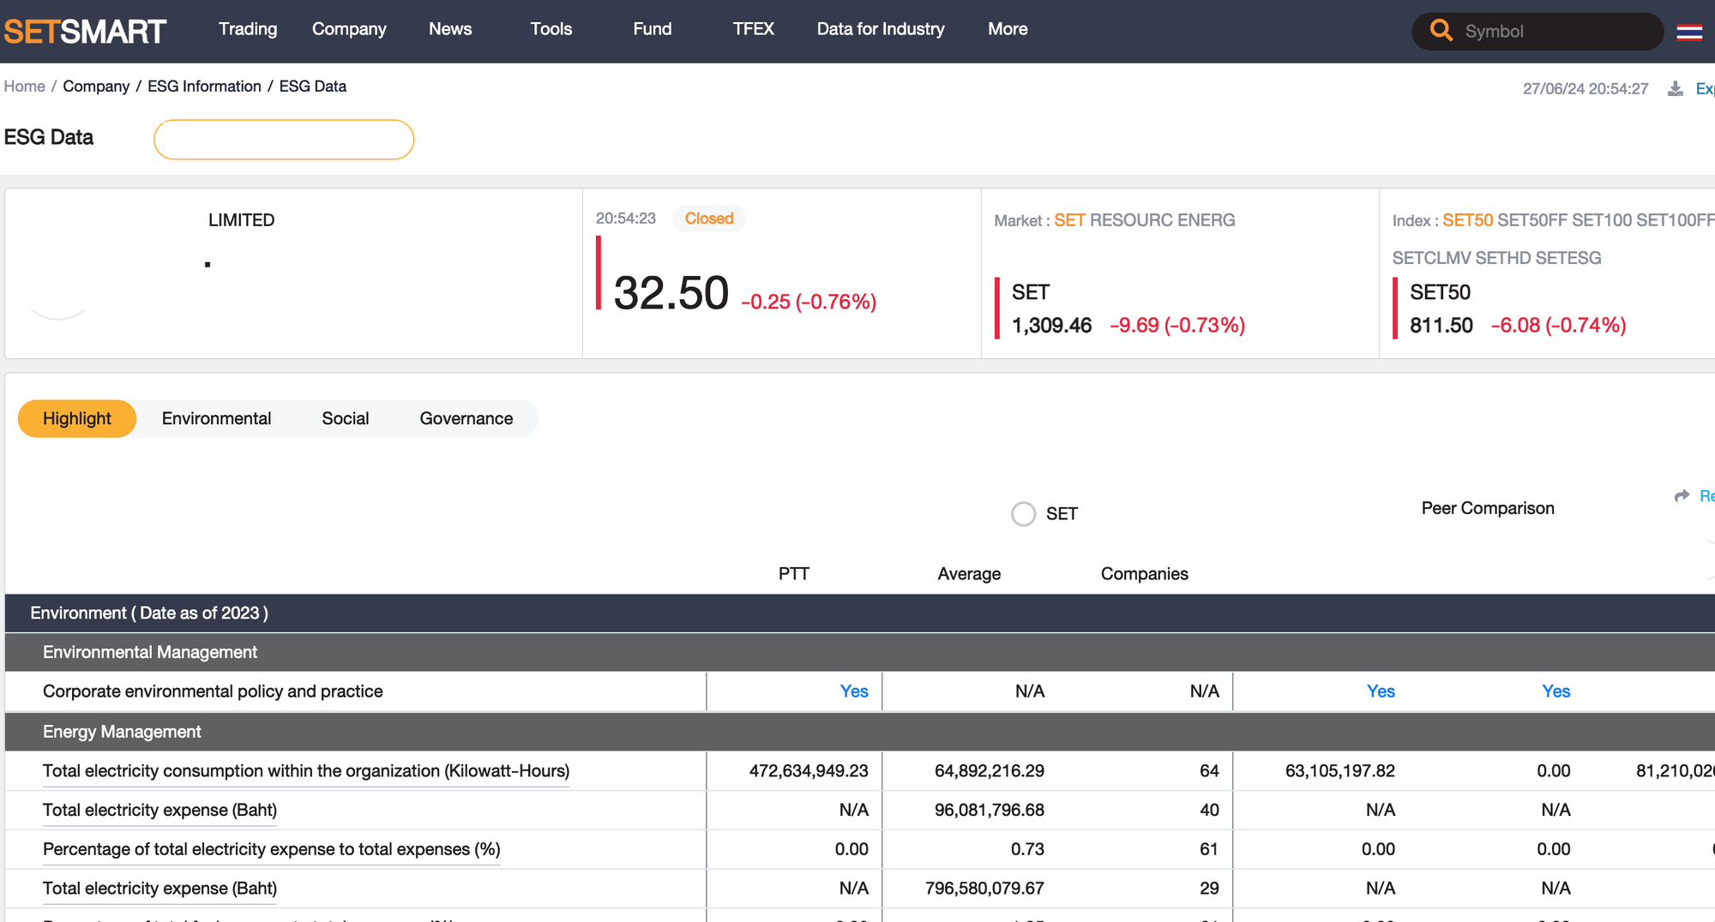Click the PTT column header
Screen dimensions: 1715x922
(x=794, y=574)
